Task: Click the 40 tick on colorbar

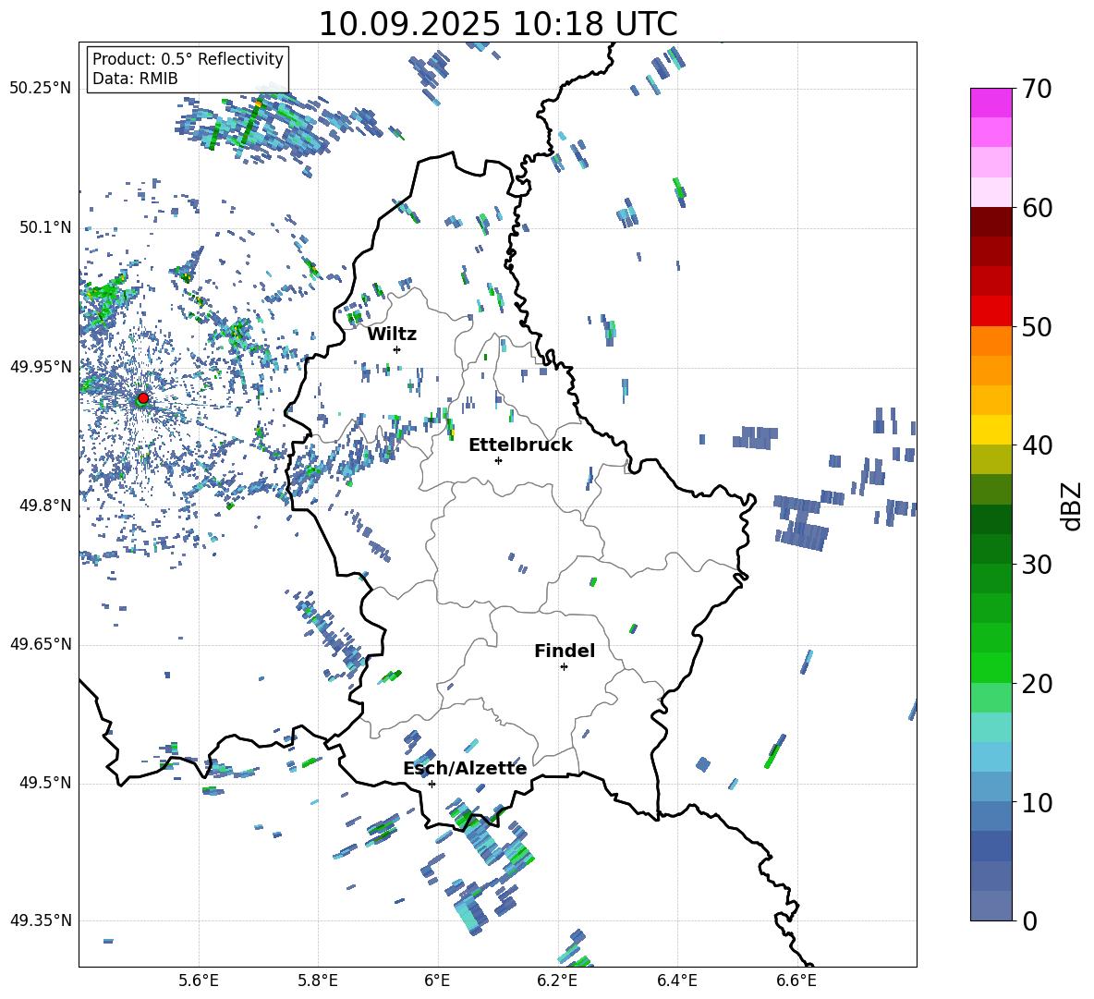Action: 1037,445
